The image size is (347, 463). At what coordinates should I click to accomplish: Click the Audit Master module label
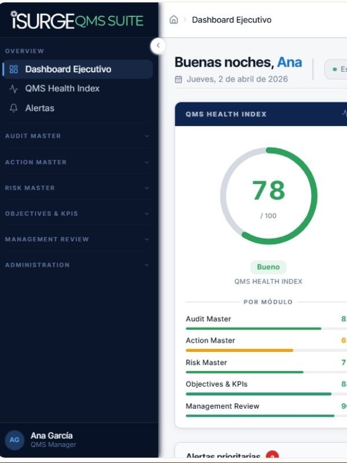click(x=208, y=319)
